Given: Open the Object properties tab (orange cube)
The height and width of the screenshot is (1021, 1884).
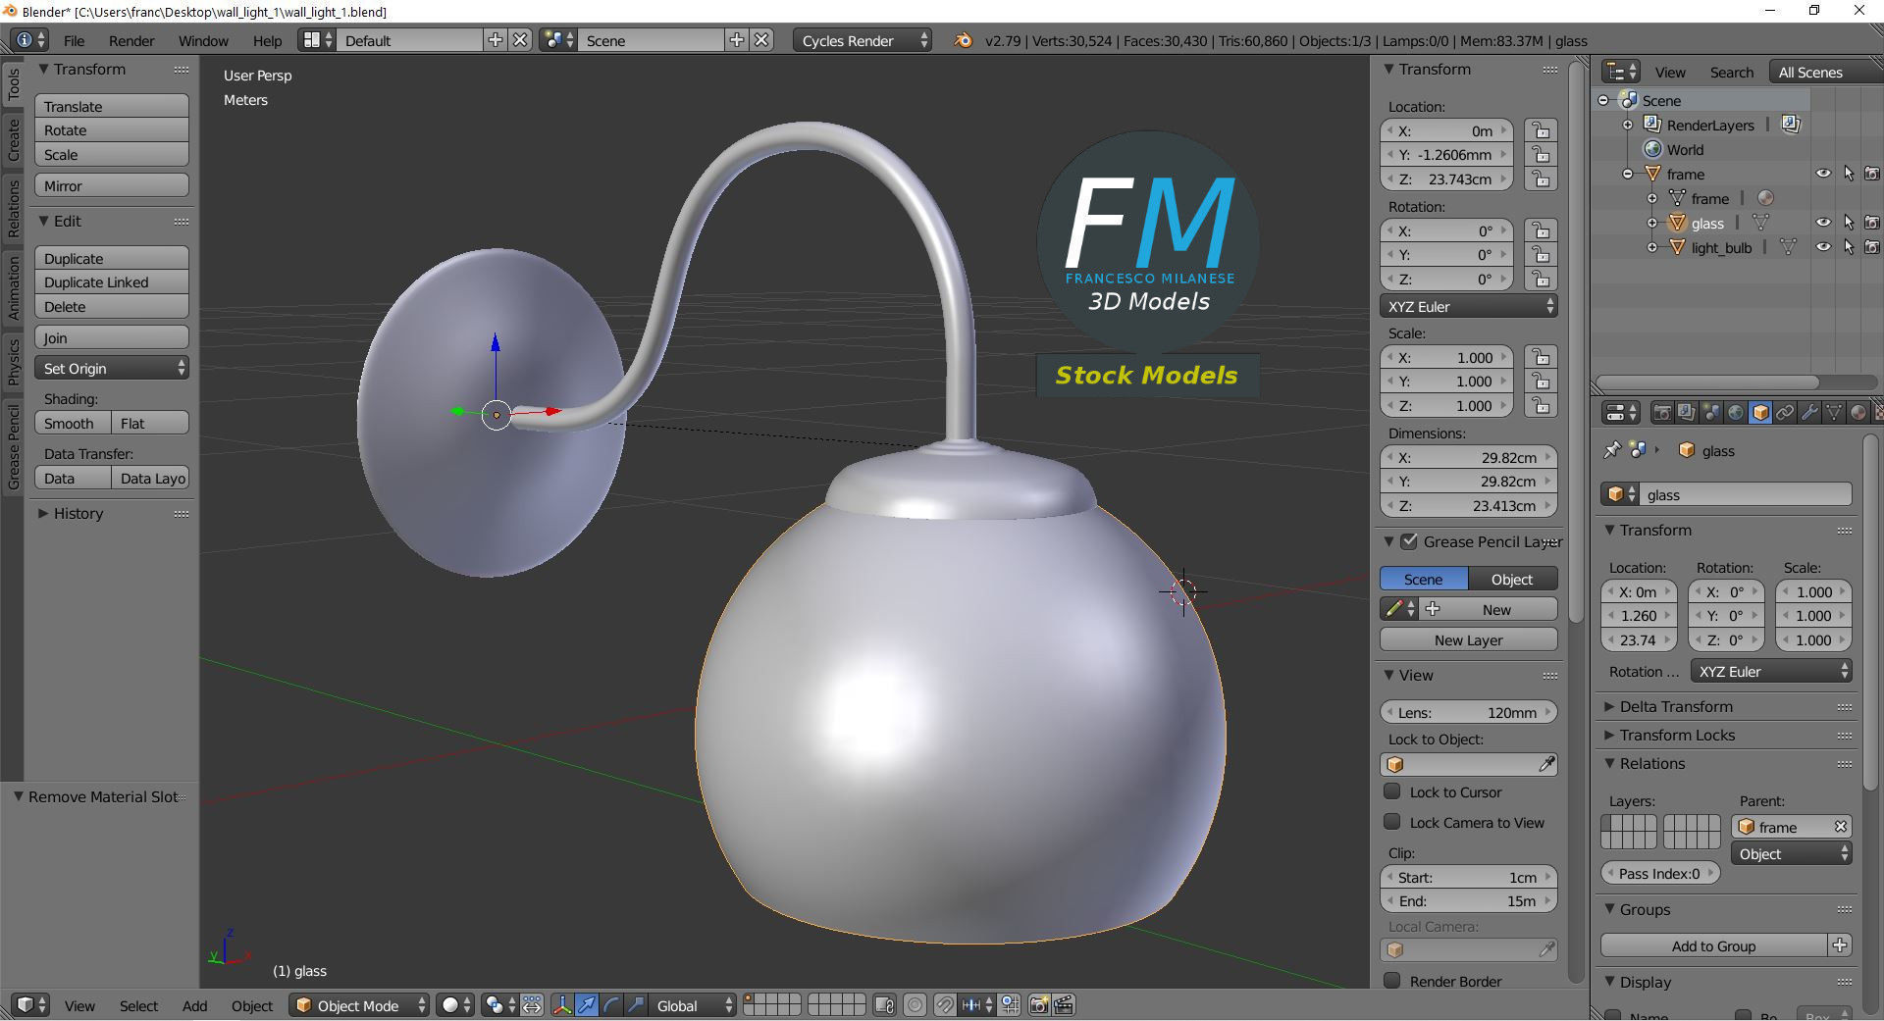Looking at the screenshot, I should [x=1760, y=413].
